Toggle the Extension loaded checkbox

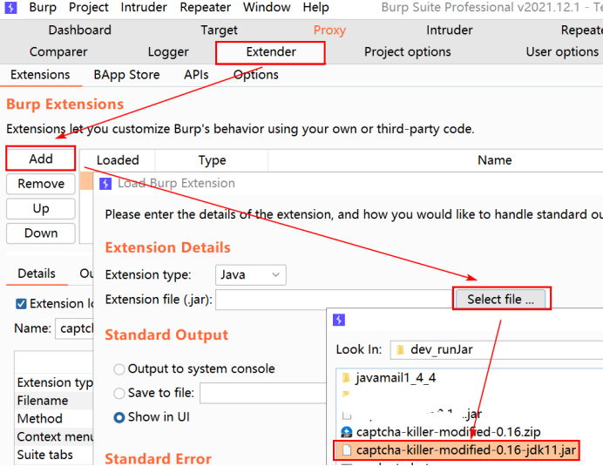pos(21,304)
